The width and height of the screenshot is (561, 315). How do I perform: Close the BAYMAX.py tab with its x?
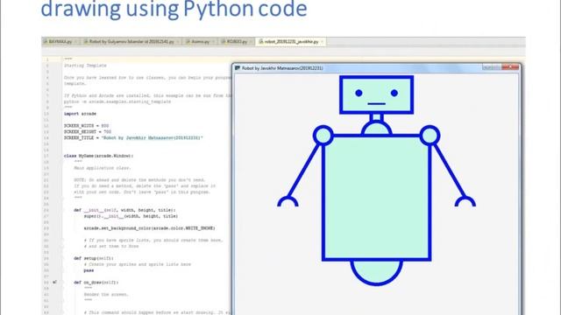pos(75,42)
